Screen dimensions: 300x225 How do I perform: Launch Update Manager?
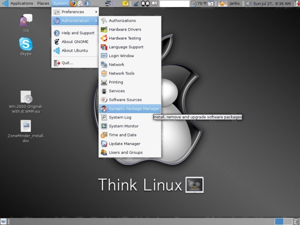(x=130, y=144)
